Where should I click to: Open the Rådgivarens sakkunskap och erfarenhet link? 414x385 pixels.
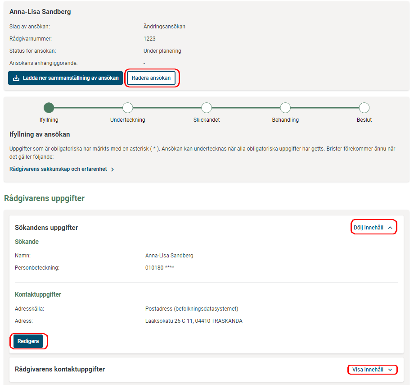(58, 169)
